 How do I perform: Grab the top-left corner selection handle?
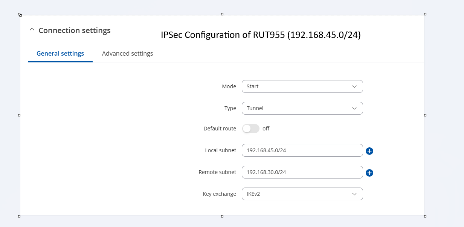click(x=20, y=15)
